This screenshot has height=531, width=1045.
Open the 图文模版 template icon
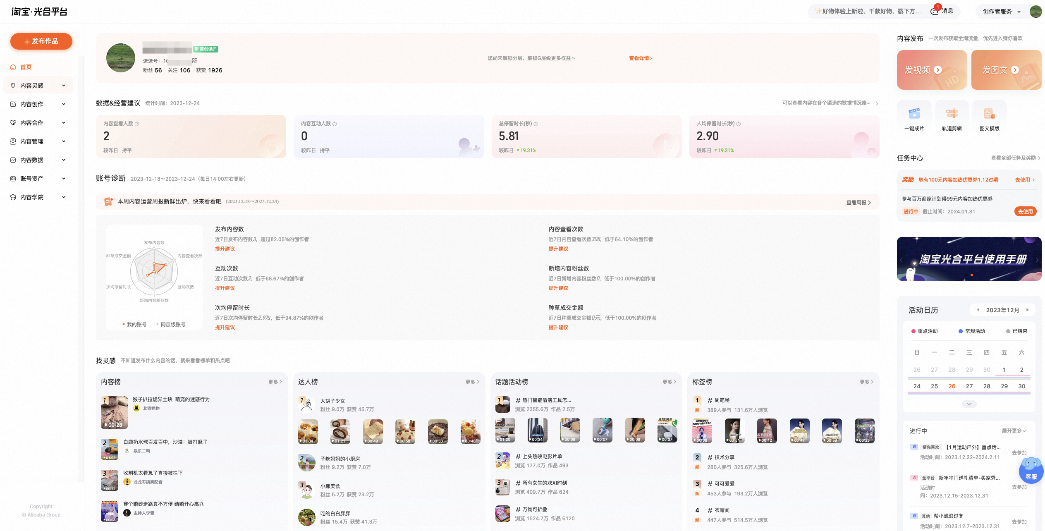pyautogui.click(x=989, y=113)
